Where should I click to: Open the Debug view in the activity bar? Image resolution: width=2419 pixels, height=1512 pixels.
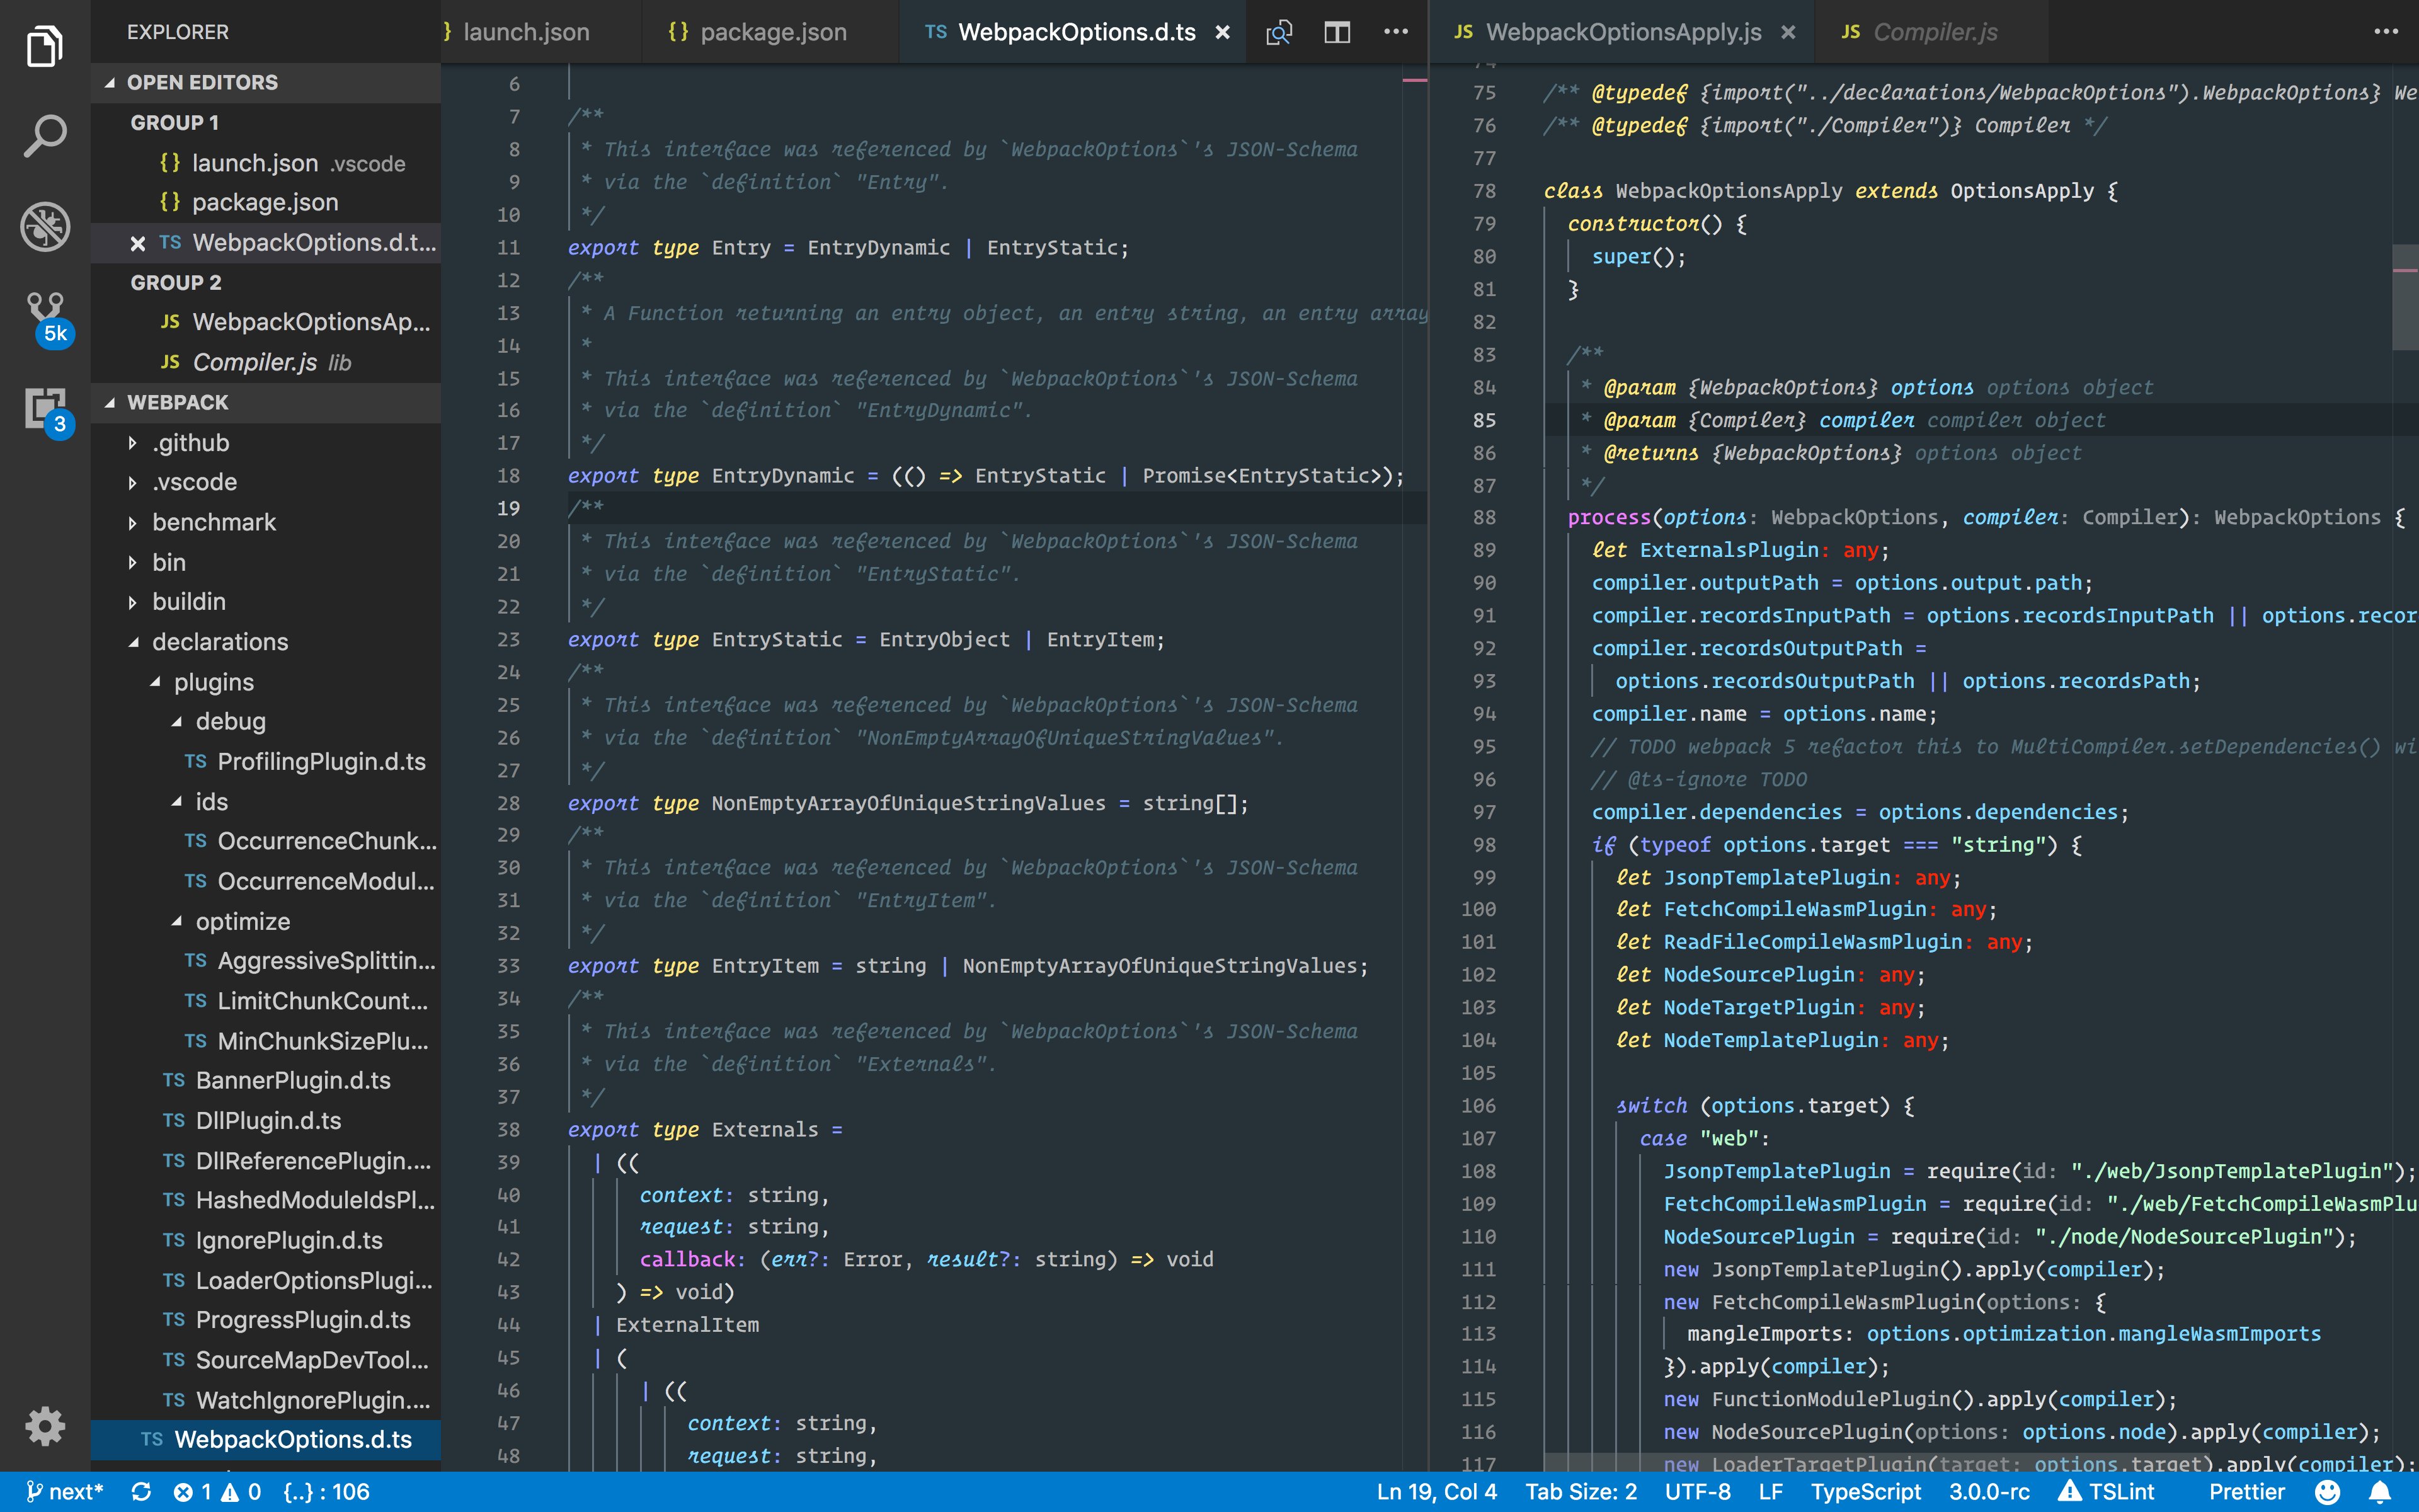[x=45, y=227]
